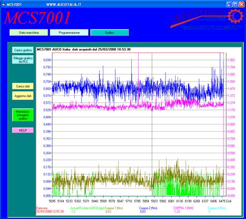
Task: Click the MCS7001 title bar icon
Action: point(3,4)
